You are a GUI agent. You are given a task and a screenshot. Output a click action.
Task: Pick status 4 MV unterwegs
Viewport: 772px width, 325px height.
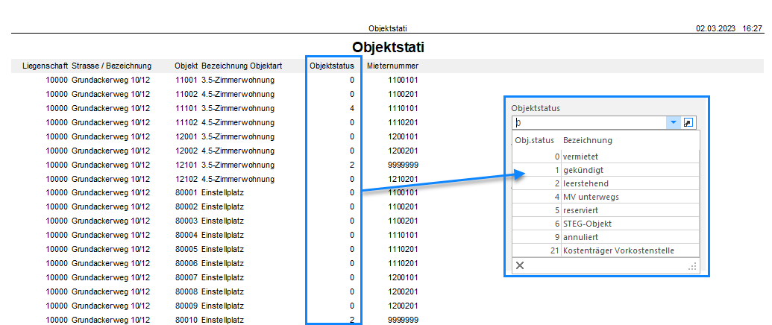point(606,197)
